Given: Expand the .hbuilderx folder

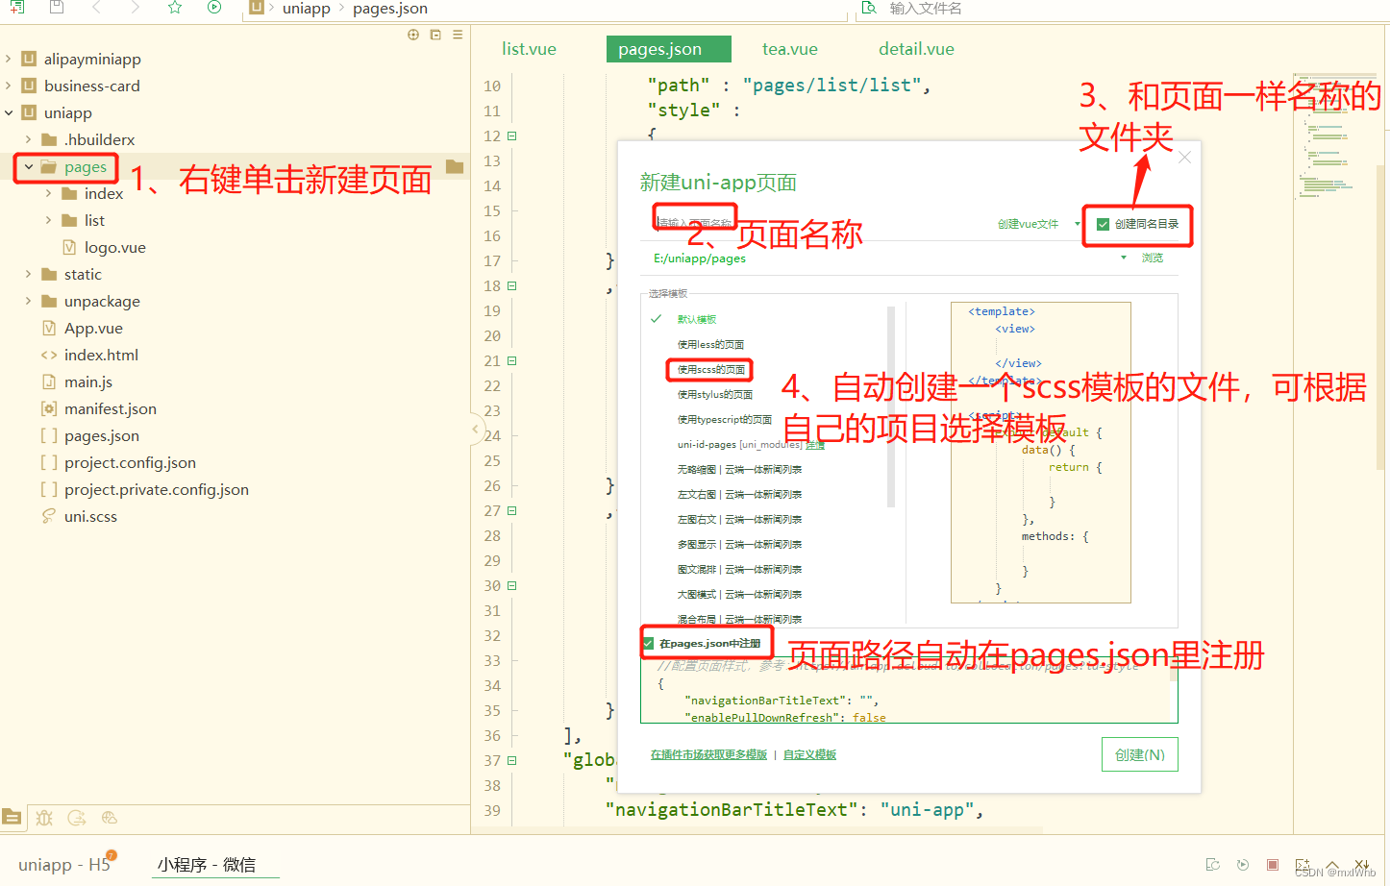Looking at the screenshot, I should tap(29, 139).
